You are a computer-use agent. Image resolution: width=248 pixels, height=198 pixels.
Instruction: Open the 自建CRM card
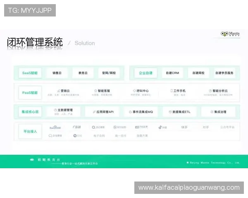pos(172,73)
